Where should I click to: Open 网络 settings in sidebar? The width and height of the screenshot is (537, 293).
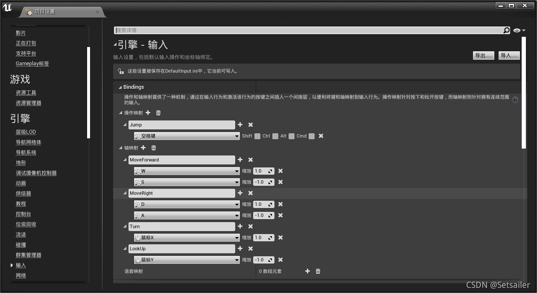[x=21, y=275]
